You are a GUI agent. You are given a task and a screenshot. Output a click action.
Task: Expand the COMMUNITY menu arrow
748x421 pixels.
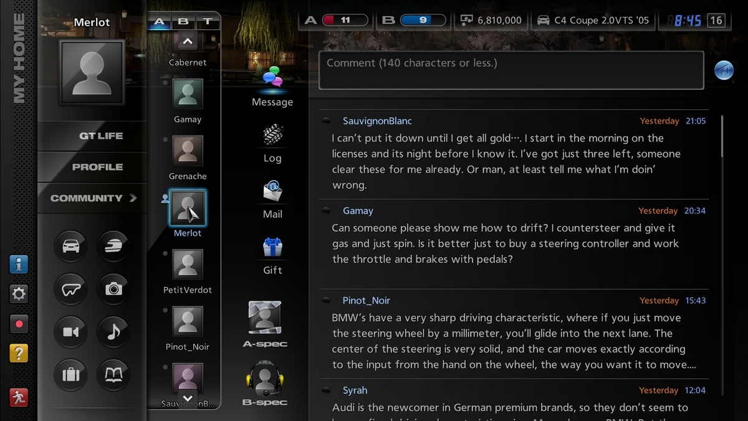pyautogui.click(x=133, y=198)
